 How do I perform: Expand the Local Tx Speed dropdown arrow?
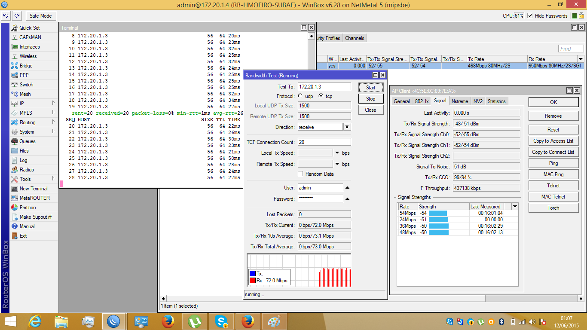pyautogui.click(x=337, y=153)
